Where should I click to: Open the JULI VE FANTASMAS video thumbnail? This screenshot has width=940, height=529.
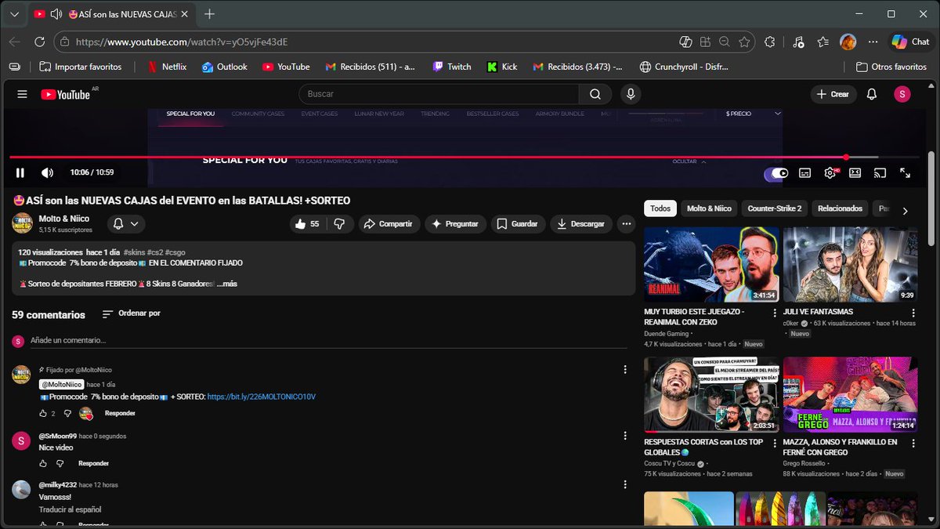tap(850, 265)
